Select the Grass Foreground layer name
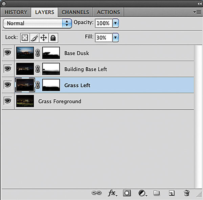 coord(60,102)
